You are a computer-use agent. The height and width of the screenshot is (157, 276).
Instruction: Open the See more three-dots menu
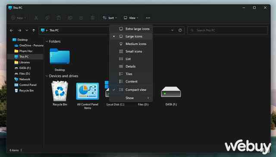pos(148,18)
